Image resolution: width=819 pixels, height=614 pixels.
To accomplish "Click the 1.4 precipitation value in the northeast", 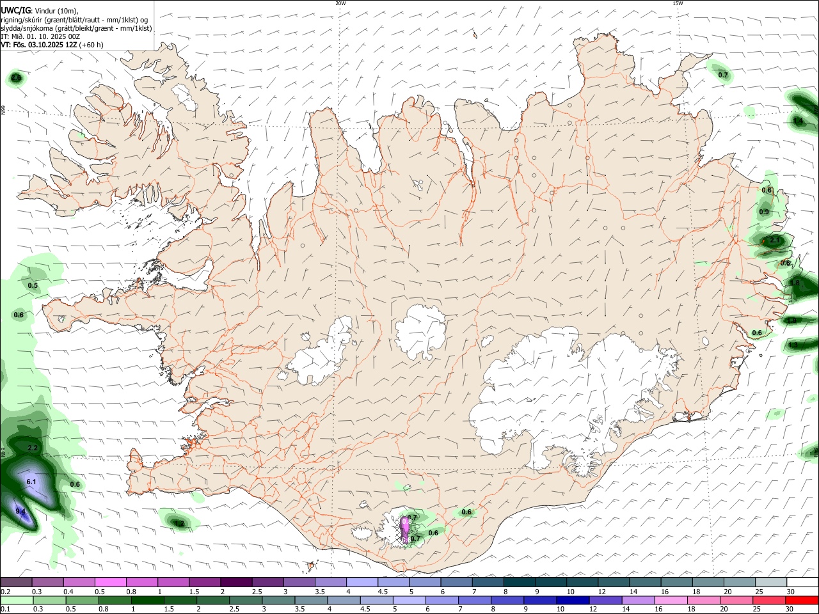I will [x=798, y=121].
